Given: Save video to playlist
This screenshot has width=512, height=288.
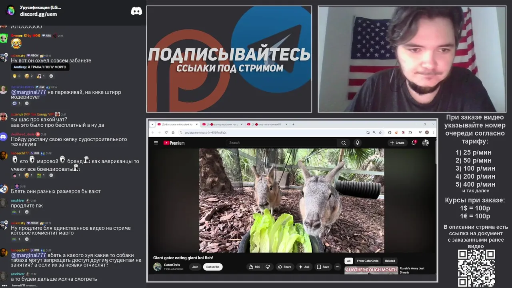Looking at the screenshot, I should coord(323,267).
